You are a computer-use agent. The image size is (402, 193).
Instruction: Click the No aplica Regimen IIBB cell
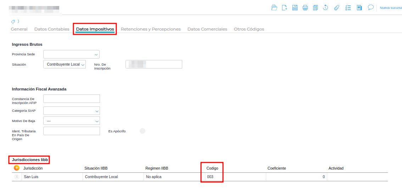tap(174, 177)
